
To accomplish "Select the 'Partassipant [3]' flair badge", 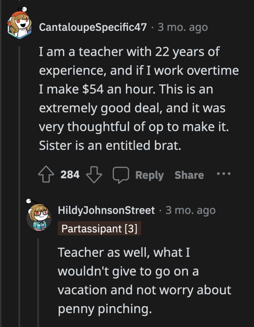I will coord(99,229).
